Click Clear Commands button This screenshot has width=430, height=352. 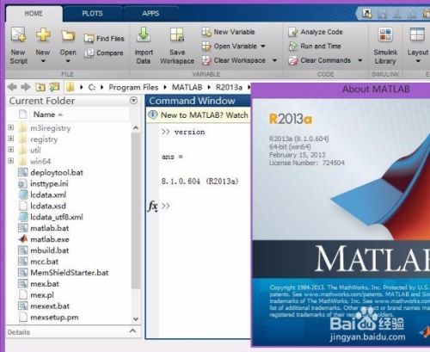coord(320,60)
